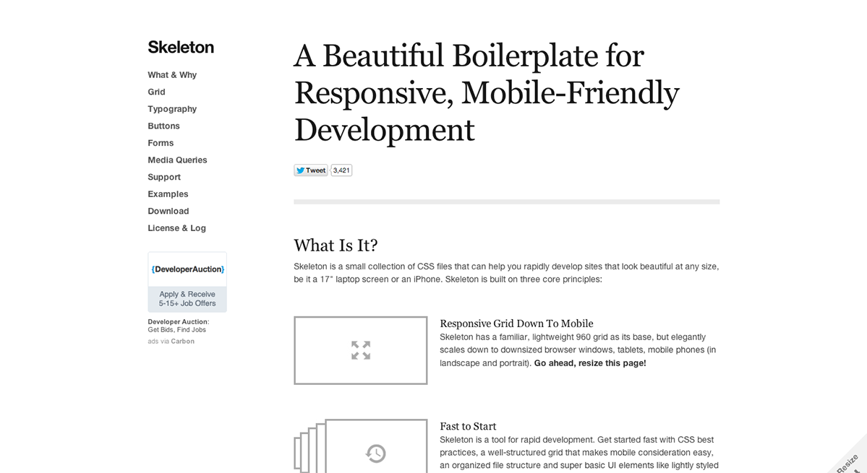Click the responsive grid expand-arrows icon
The image size is (867, 473).
tap(361, 350)
